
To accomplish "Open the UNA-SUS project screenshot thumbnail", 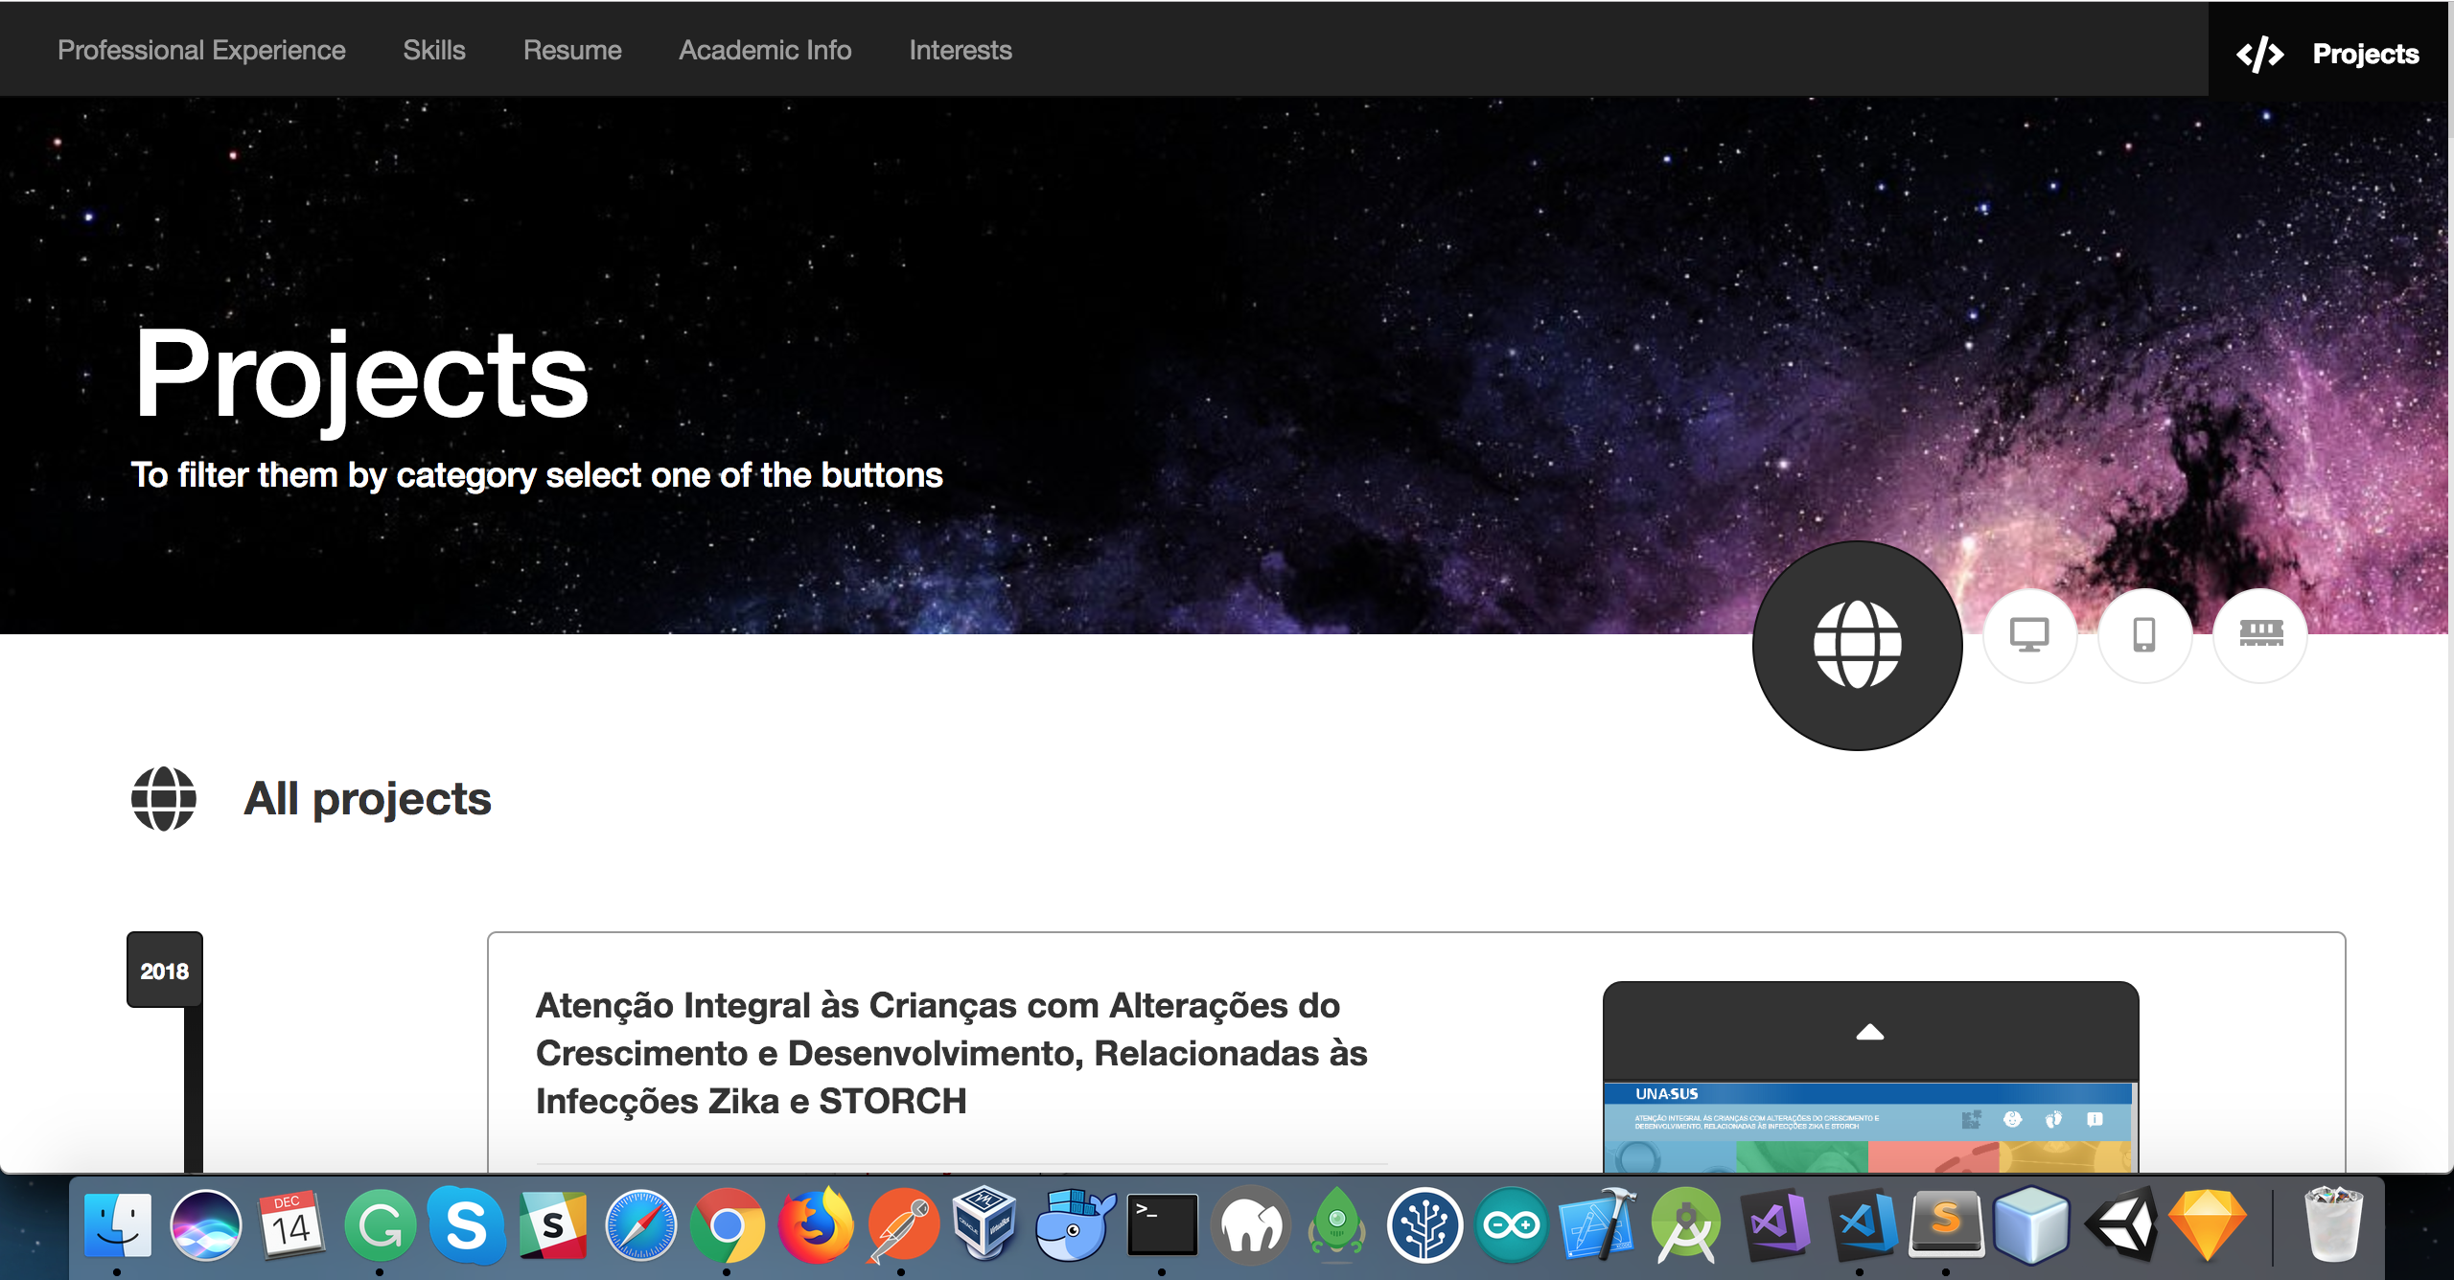I will click(x=1869, y=1127).
